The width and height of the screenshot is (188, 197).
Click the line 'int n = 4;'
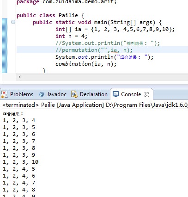pos(71,36)
